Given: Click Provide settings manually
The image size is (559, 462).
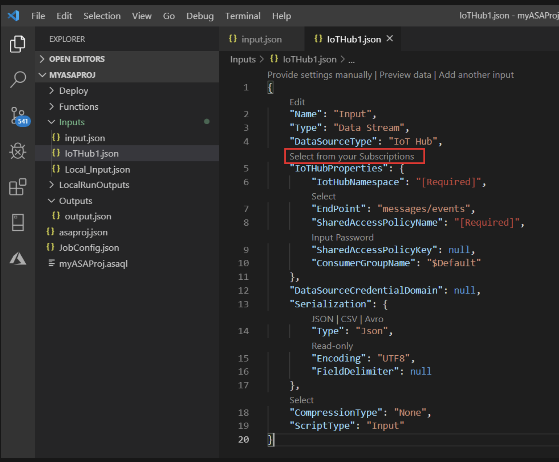Looking at the screenshot, I should tap(320, 75).
